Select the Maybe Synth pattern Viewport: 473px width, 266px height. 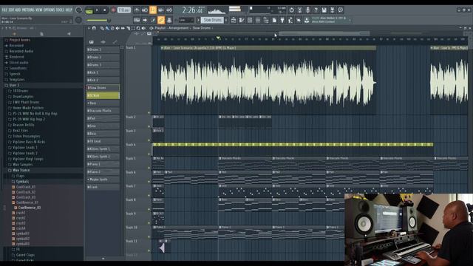click(x=103, y=180)
